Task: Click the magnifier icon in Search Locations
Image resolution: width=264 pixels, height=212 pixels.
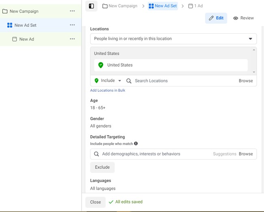Action: [129, 81]
